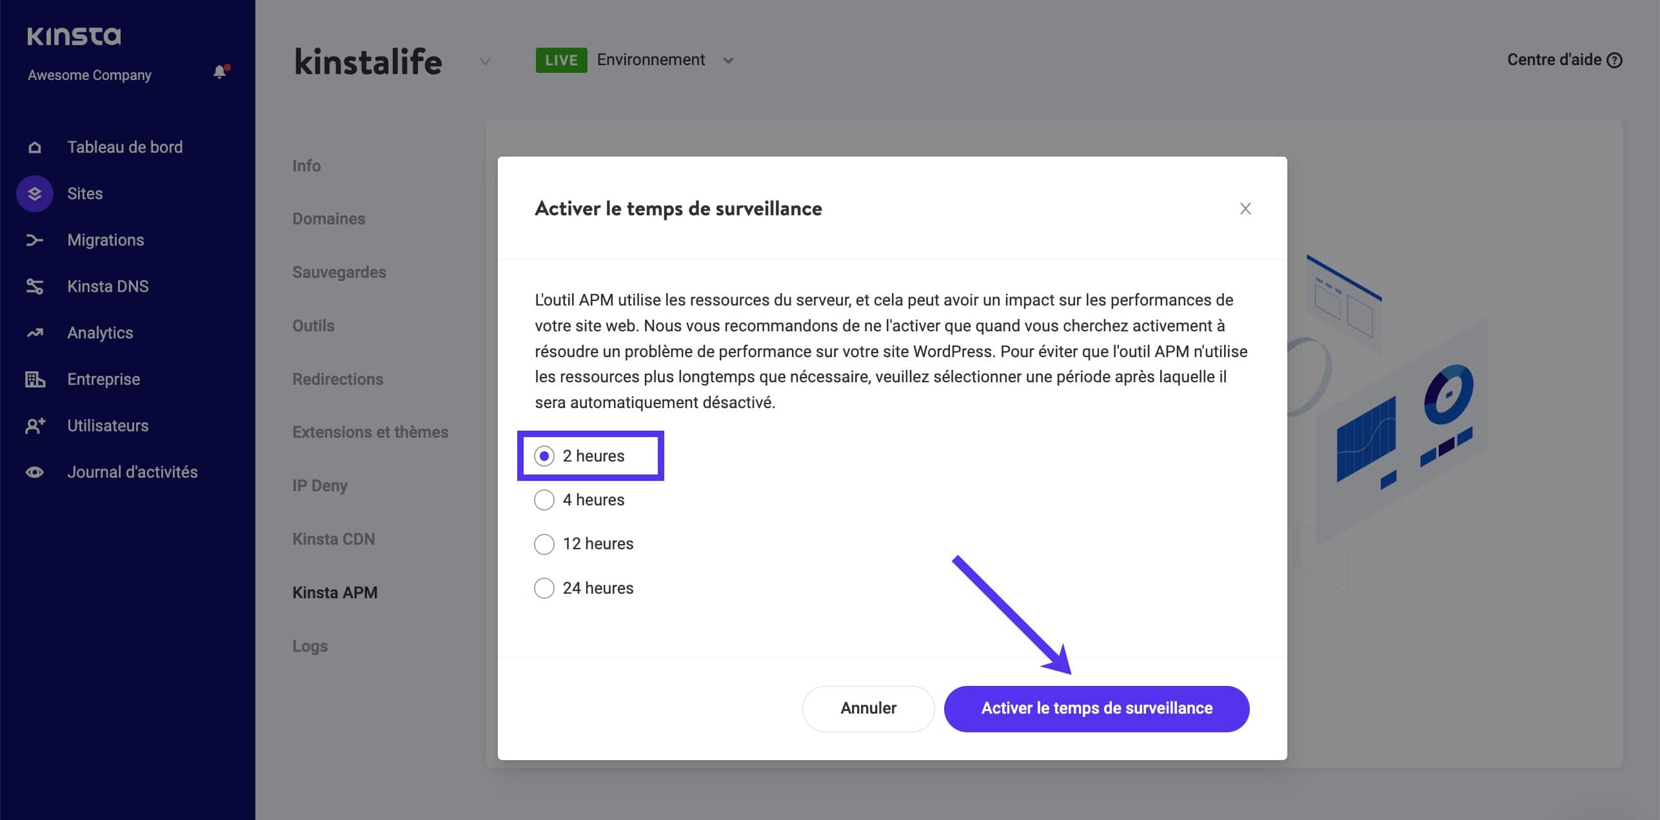Open Kinsta DNS in sidebar
Viewport: 1660px width, 820px height.
pos(108,287)
